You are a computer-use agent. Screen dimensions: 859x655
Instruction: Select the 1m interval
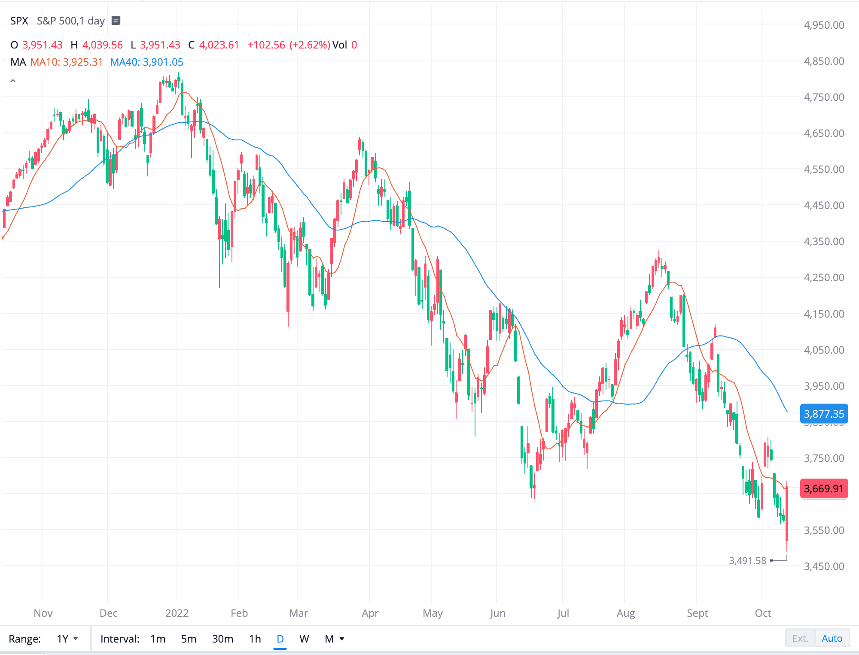(x=158, y=639)
